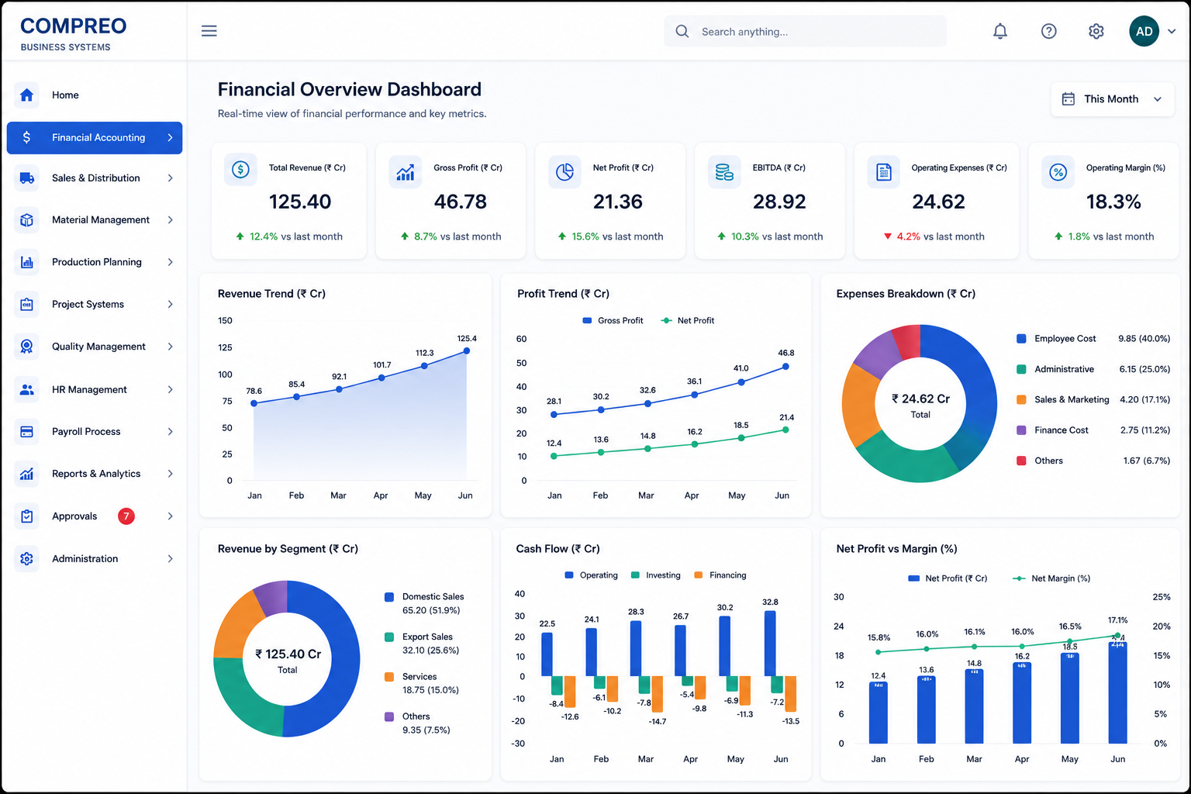1191x794 pixels.
Task: Click the Employee Cost blue swatch
Action: coord(1021,339)
